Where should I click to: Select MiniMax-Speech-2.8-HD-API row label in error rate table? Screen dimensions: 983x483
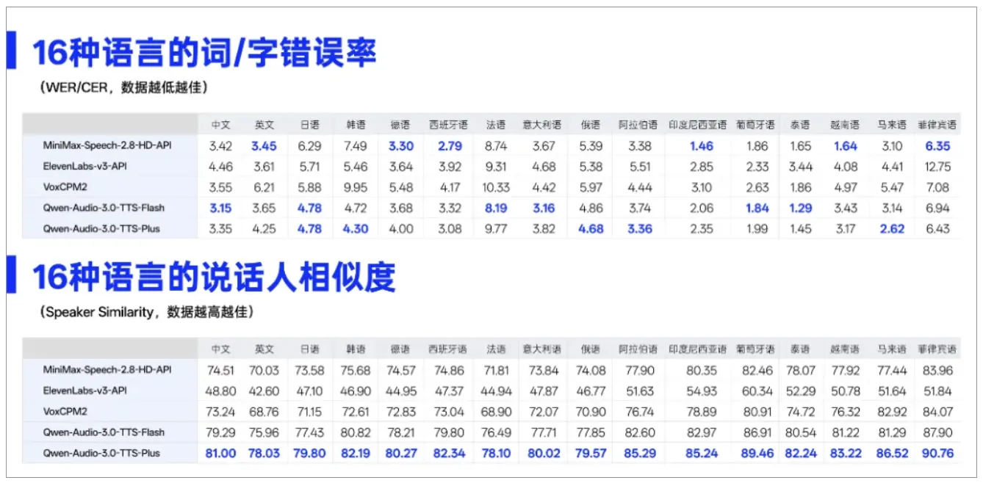tap(107, 145)
